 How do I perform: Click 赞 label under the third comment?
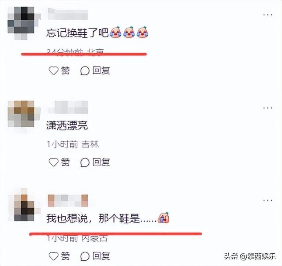tap(65, 256)
